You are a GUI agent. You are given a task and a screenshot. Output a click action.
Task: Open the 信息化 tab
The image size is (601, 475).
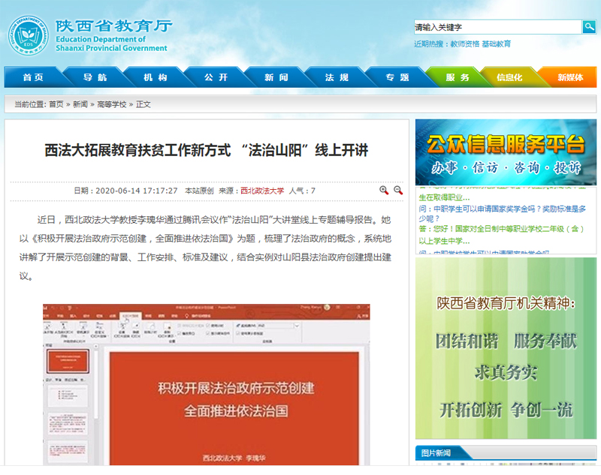click(509, 77)
